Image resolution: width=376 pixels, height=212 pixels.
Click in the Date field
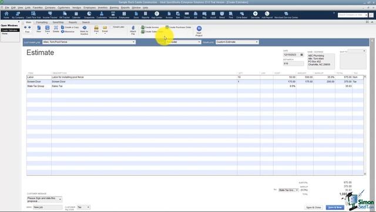(x=291, y=55)
